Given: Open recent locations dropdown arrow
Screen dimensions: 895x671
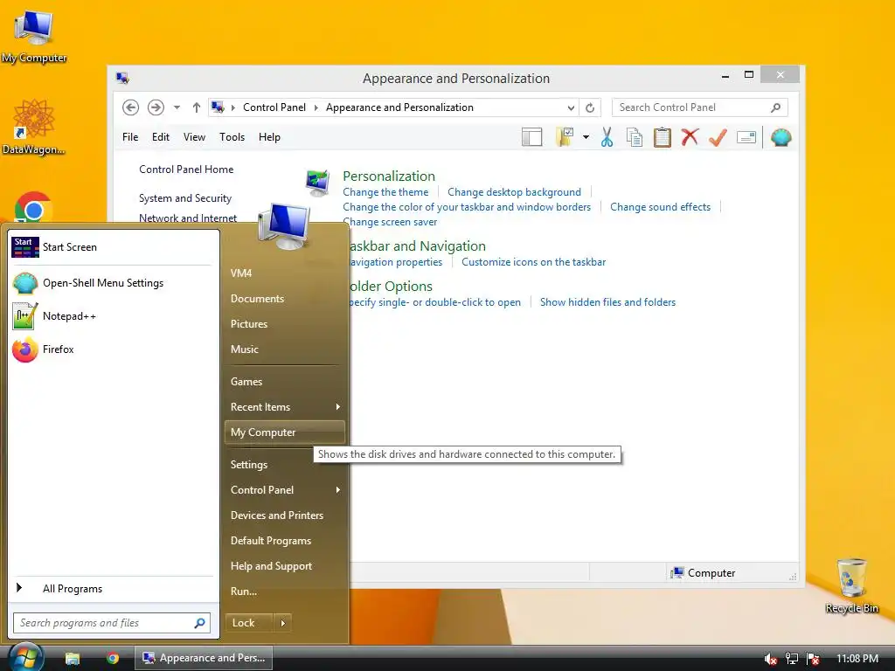Looking at the screenshot, I should [x=177, y=107].
